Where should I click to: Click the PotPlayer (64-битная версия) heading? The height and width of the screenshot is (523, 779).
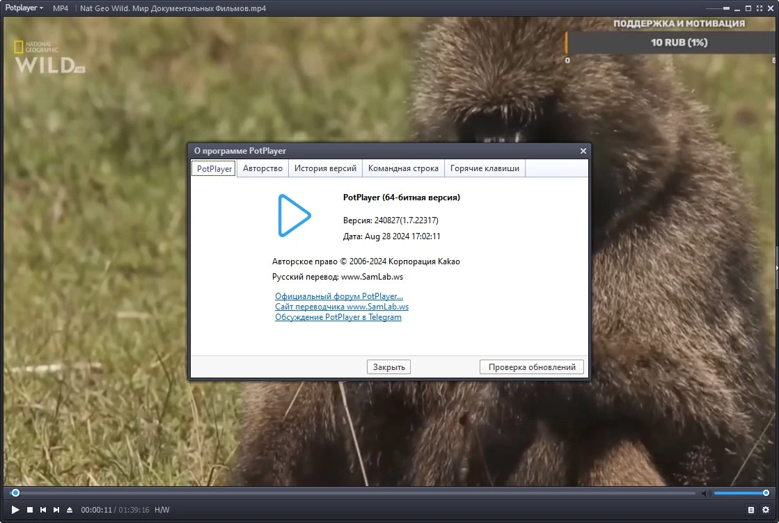pyautogui.click(x=402, y=198)
